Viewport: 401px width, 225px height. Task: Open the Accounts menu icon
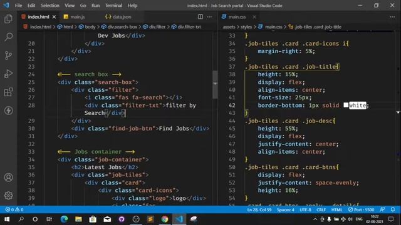click(x=8, y=177)
